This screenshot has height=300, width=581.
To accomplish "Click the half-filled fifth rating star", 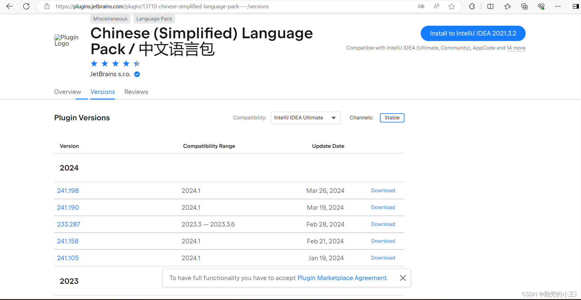I will [137, 63].
